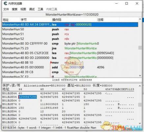The width and height of the screenshot is (144, 132).
Task: Click the disassembler scroll up arrow
Action: pyautogui.click(x=140, y=19)
